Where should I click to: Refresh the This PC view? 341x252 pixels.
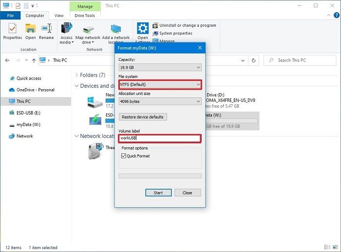pos(254,60)
